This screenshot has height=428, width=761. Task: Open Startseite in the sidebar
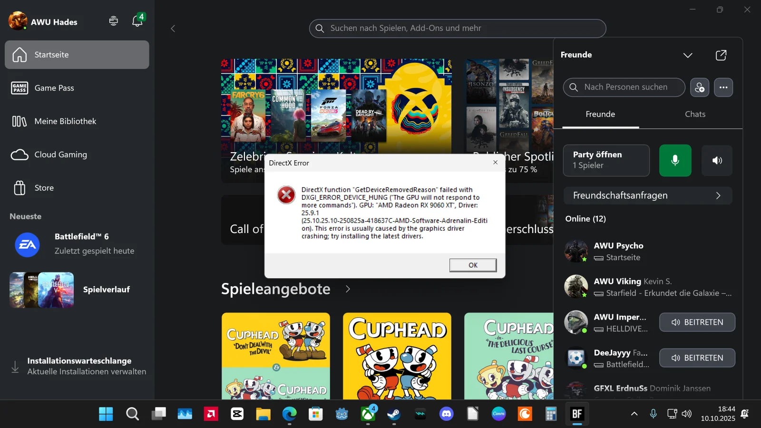[77, 55]
